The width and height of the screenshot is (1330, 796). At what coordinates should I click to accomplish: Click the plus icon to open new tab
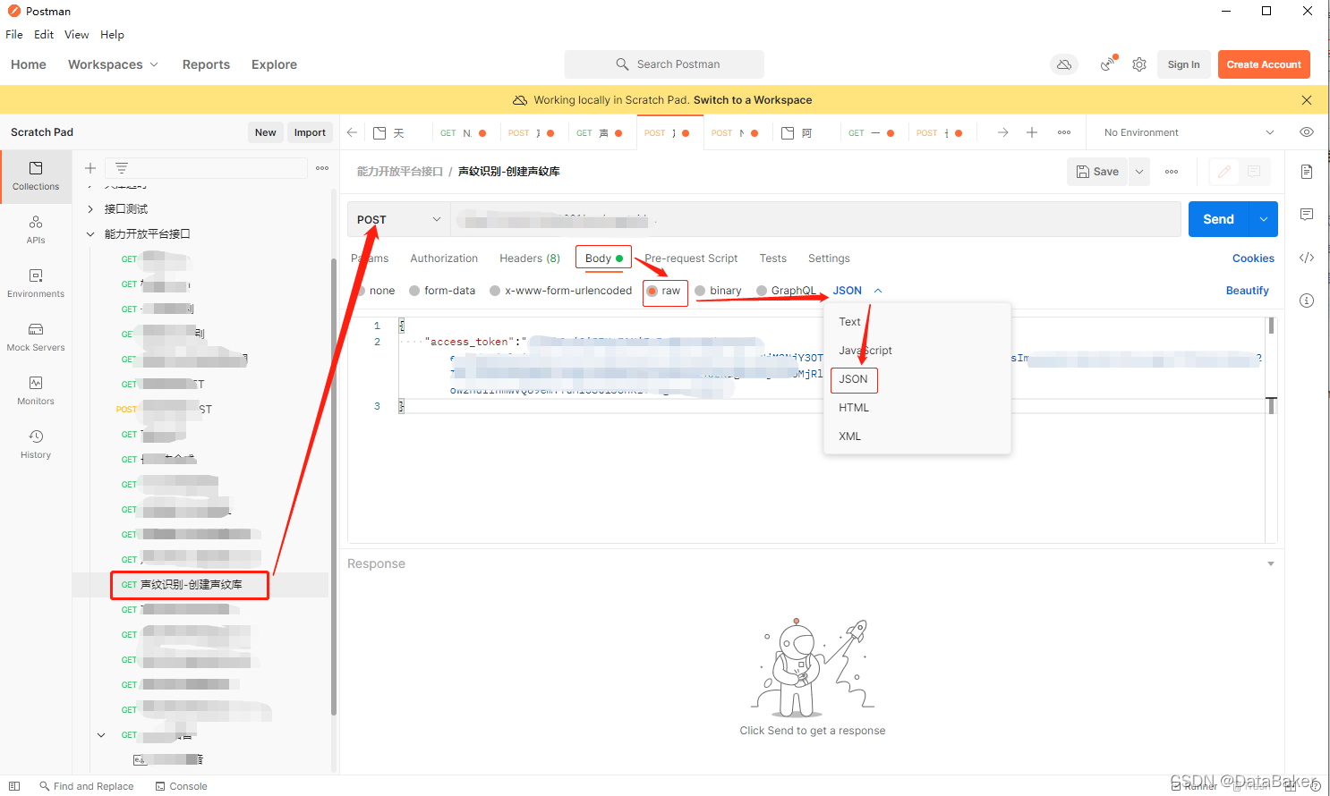(1032, 132)
